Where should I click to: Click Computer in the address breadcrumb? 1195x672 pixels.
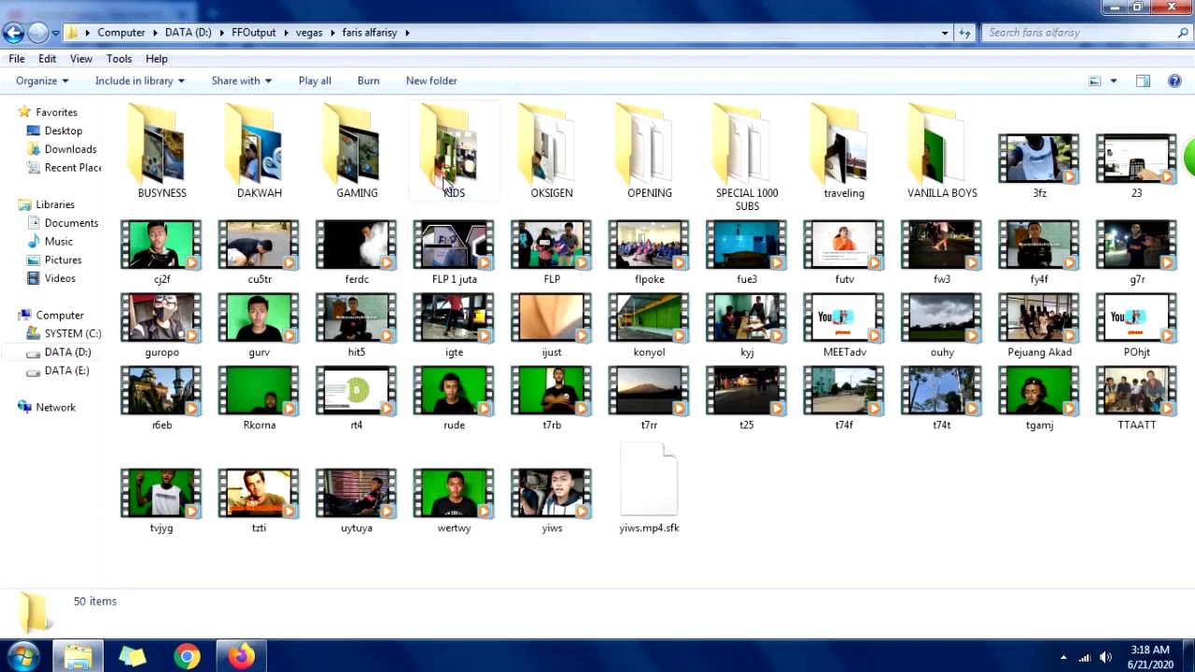[121, 33]
